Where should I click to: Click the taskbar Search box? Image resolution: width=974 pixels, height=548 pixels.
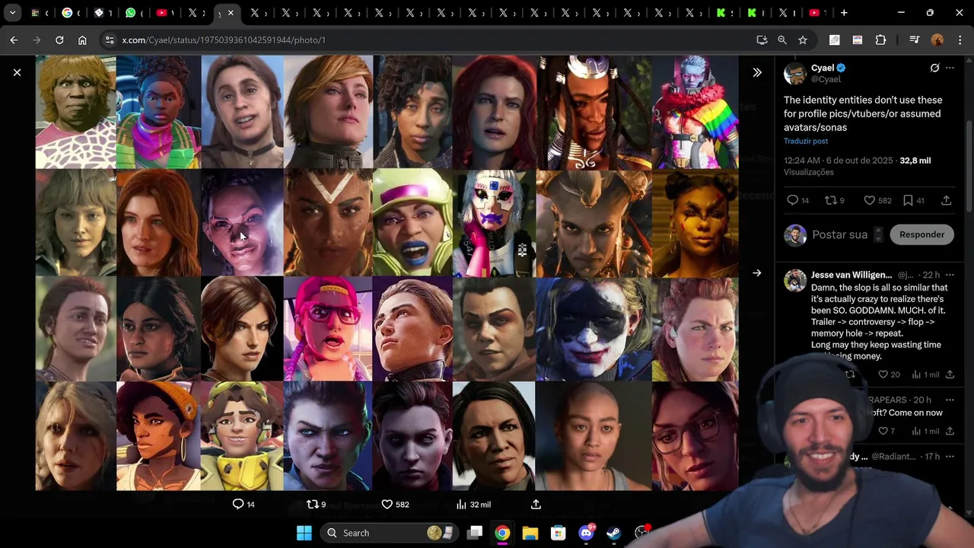tap(389, 533)
